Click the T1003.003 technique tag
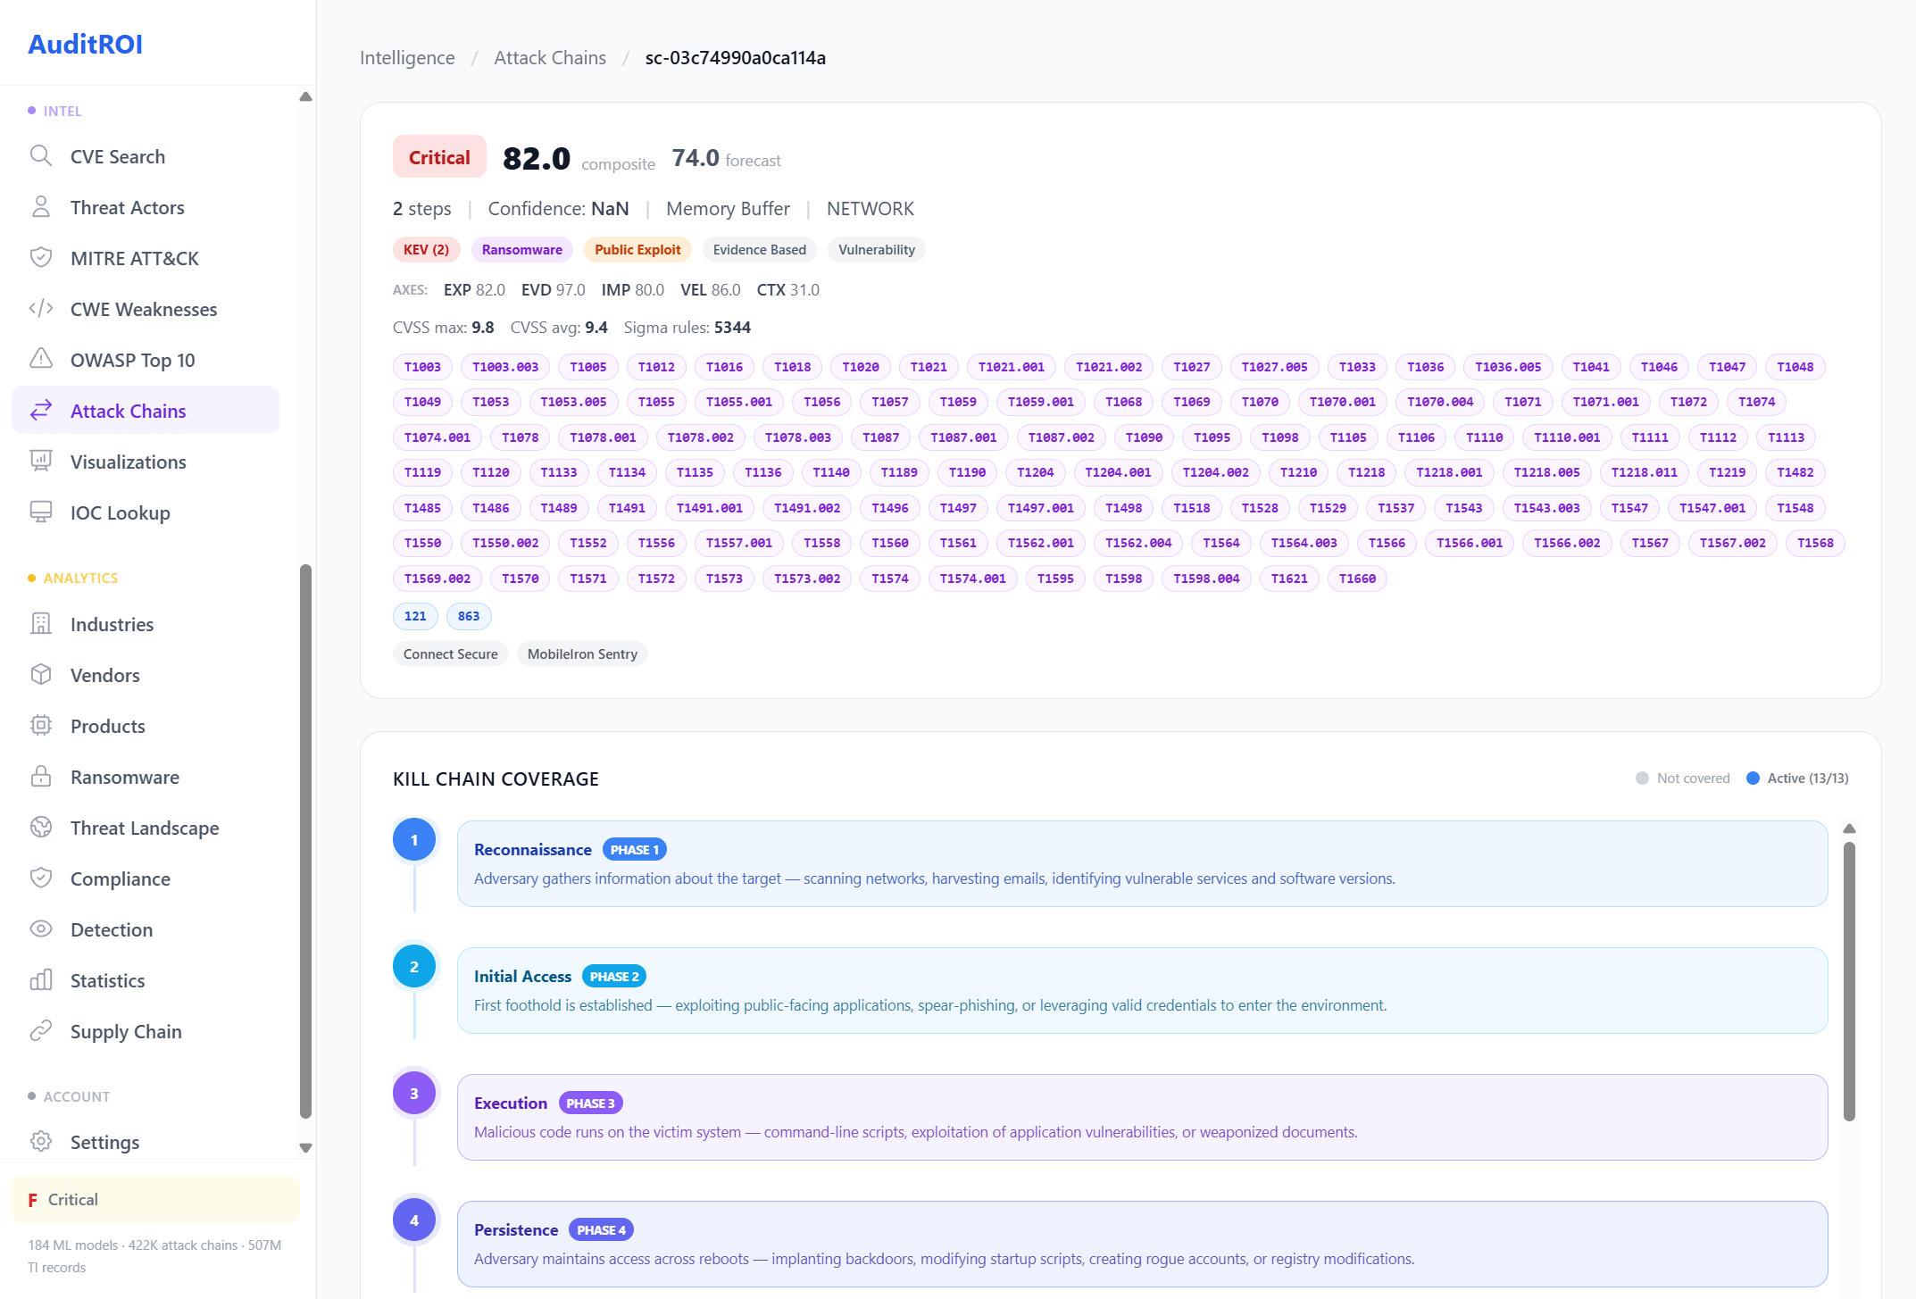Screen dimensions: 1916x1299 pyautogui.click(x=505, y=367)
